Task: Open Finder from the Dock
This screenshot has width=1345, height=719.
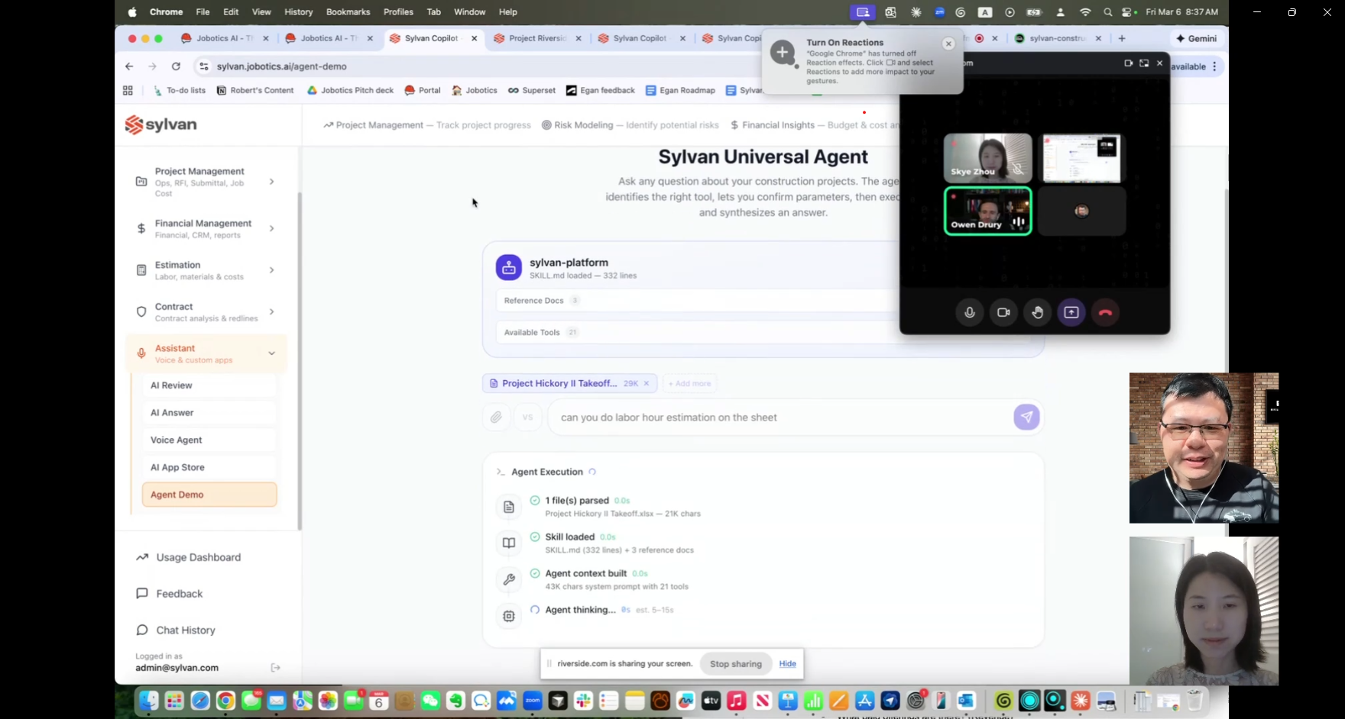Action: (x=148, y=701)
